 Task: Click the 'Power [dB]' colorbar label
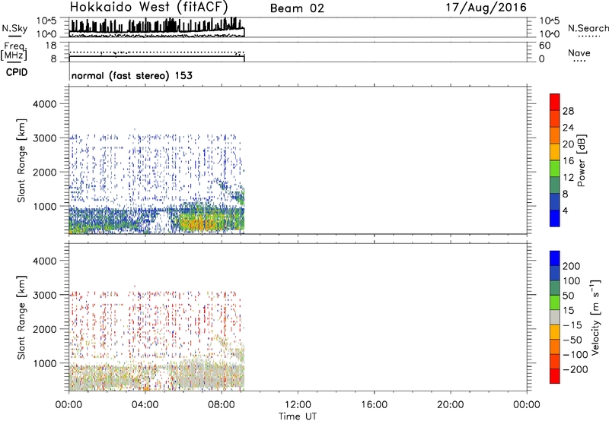click(582, 160)
